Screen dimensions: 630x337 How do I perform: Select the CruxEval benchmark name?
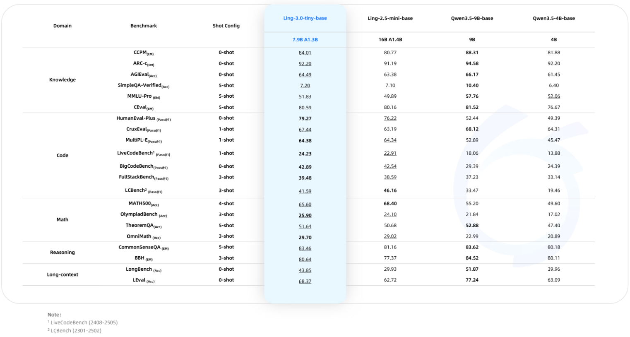(x=144, y=129)
